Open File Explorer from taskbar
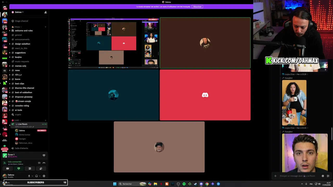This screenshot has width=333, height=187. [x=155, y=184]
